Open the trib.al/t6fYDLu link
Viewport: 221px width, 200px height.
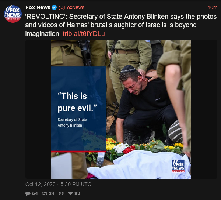click(84, 34)
